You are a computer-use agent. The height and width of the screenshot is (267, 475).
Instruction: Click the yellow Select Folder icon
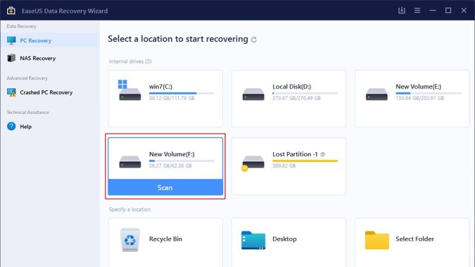click(x=377, y=240)
